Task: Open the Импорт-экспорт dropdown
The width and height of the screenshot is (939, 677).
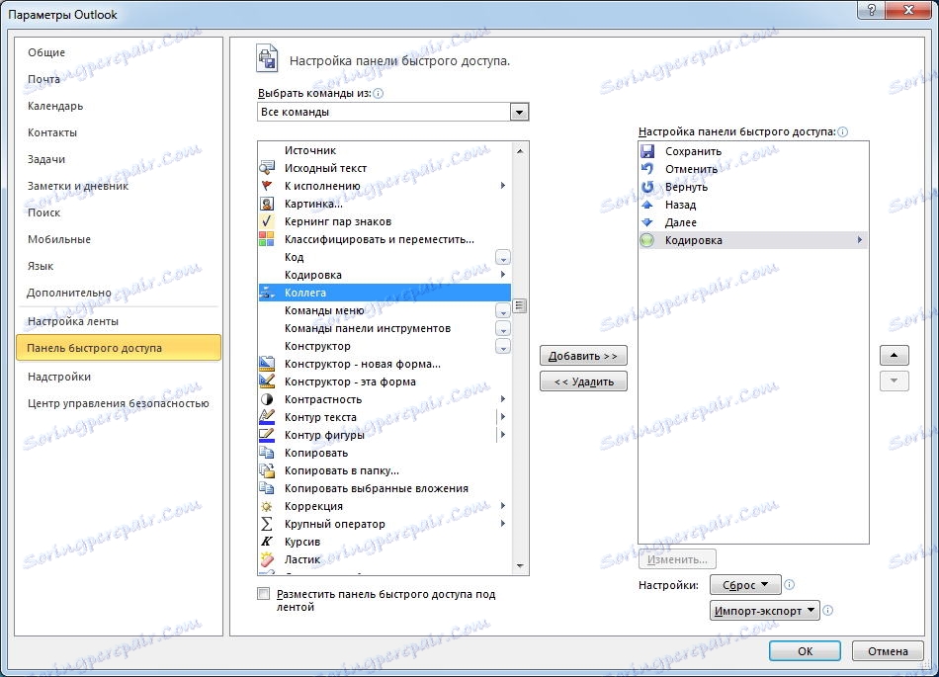Action: [x=765, y=611]
